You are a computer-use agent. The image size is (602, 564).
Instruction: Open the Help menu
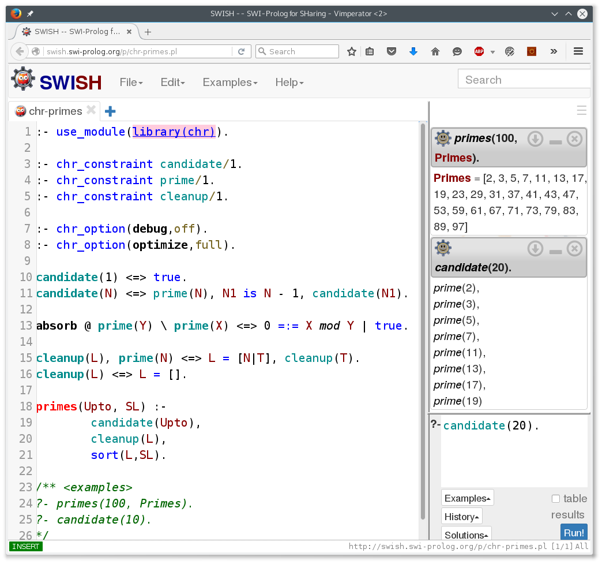pos(289,83)
